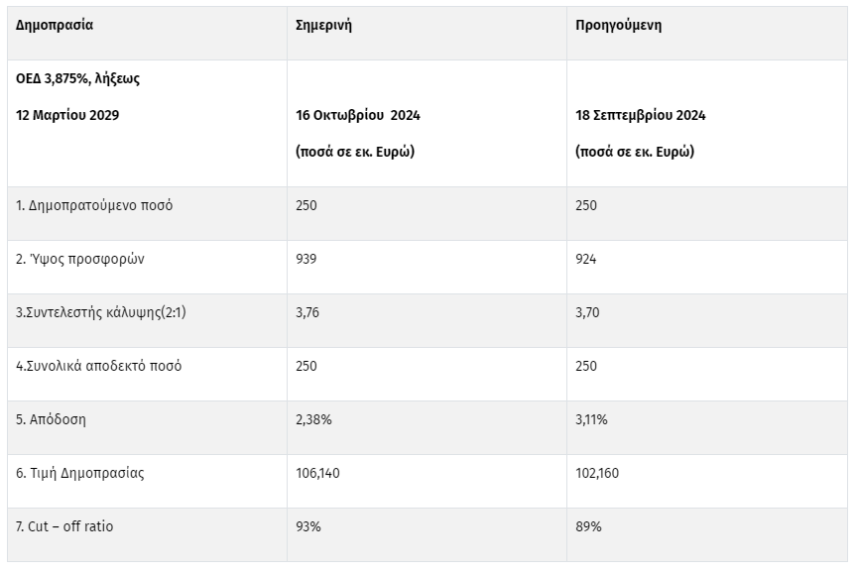Screen dimensions: 857x572
Task: Click the 18 Σεπτεμβρίου 2024 date cell
Action: pyautogui.click(x=640, y=115)
